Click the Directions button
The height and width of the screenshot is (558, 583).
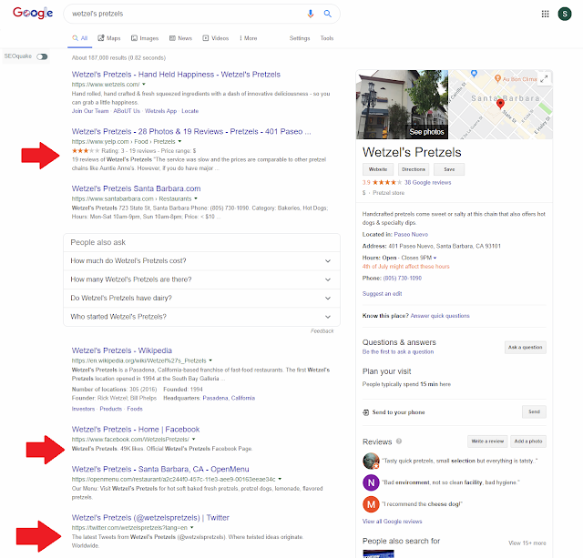coord(414,169)
